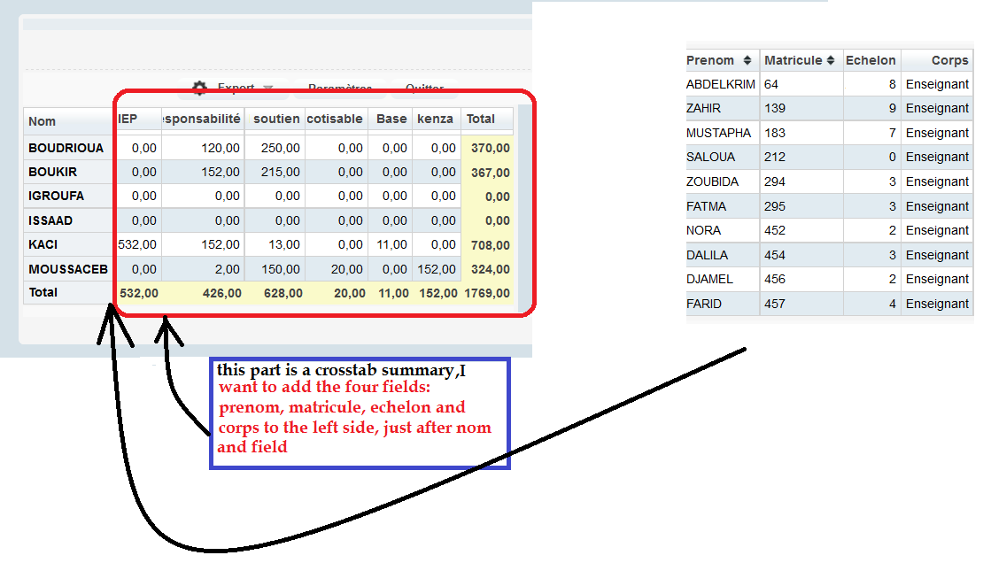Click the responsabilité column header

pyautogui.click(x=201, y=119)
